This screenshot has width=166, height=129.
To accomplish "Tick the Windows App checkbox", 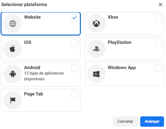I will [158, 68].
